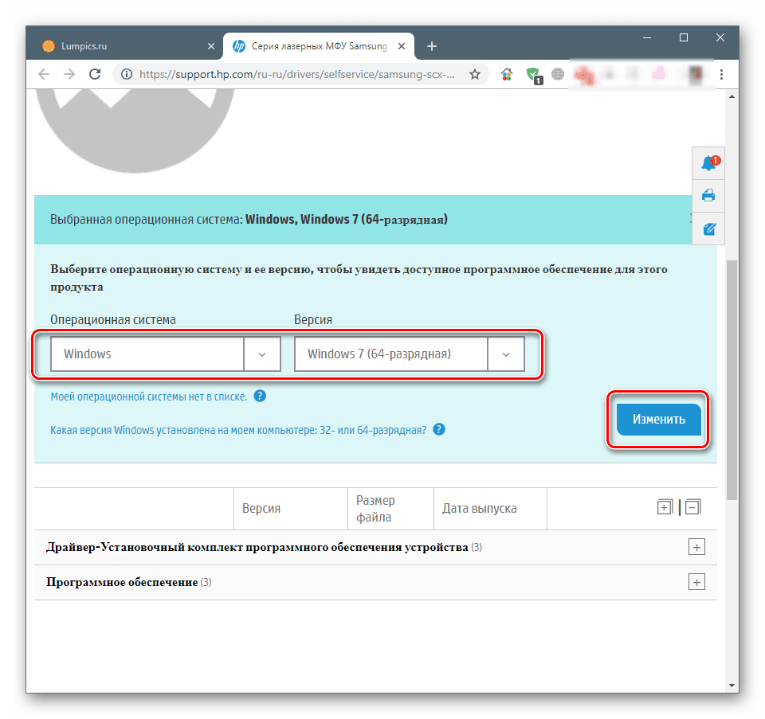Maximize the browser window

[x=684, y=37]
